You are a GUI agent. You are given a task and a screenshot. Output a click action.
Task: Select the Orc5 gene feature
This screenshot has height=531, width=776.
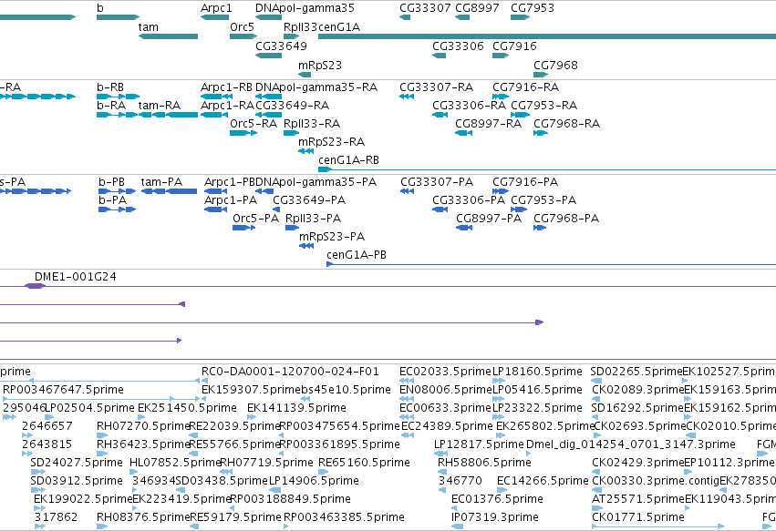243,36
